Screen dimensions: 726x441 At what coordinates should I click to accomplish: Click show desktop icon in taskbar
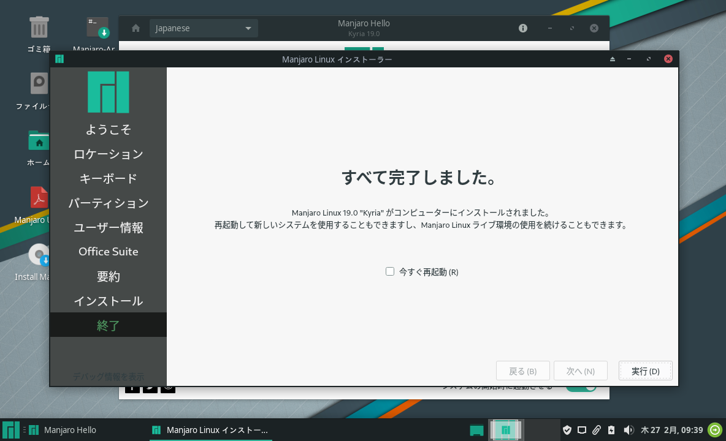(x=476, y=431)
